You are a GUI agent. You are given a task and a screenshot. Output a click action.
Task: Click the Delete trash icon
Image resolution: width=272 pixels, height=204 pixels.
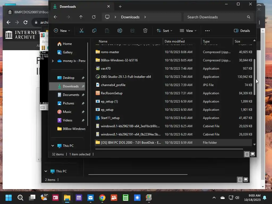coord(145,31)
